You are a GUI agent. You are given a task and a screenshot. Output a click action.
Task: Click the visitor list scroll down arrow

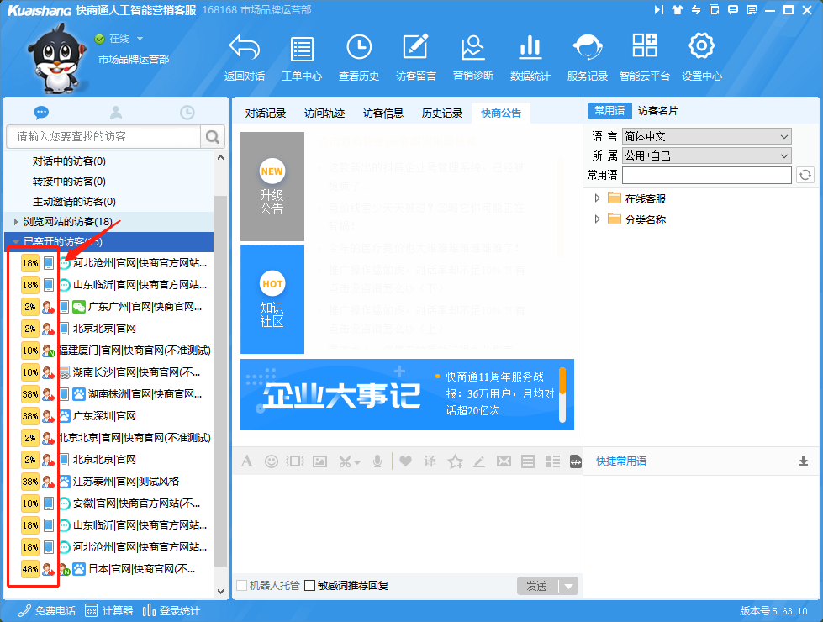tap(221, 592)
